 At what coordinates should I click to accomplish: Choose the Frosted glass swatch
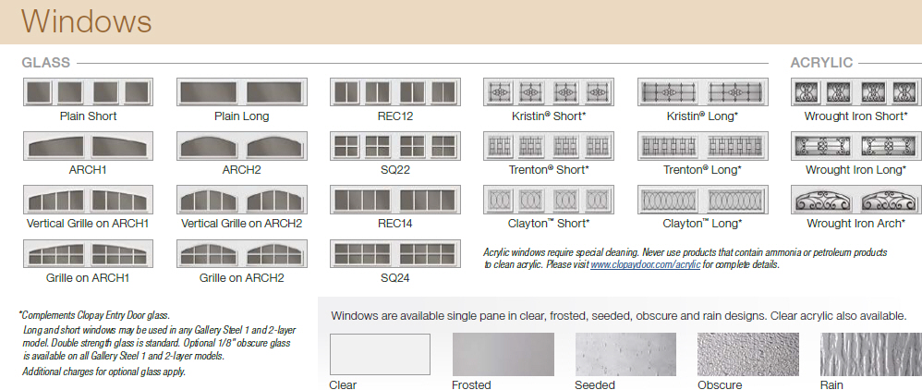[502, 355]
